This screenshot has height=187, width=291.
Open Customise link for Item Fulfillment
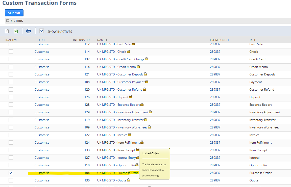point(42,143)
